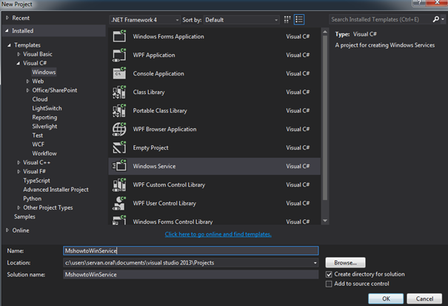Switch to small icons grid view

click(287, 19)
